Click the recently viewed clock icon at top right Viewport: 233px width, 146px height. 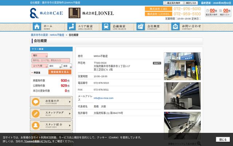(208, 11)
